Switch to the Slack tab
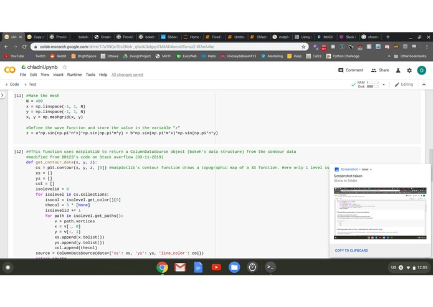This screenshot has width=433, height=307. tap(348, 37)
